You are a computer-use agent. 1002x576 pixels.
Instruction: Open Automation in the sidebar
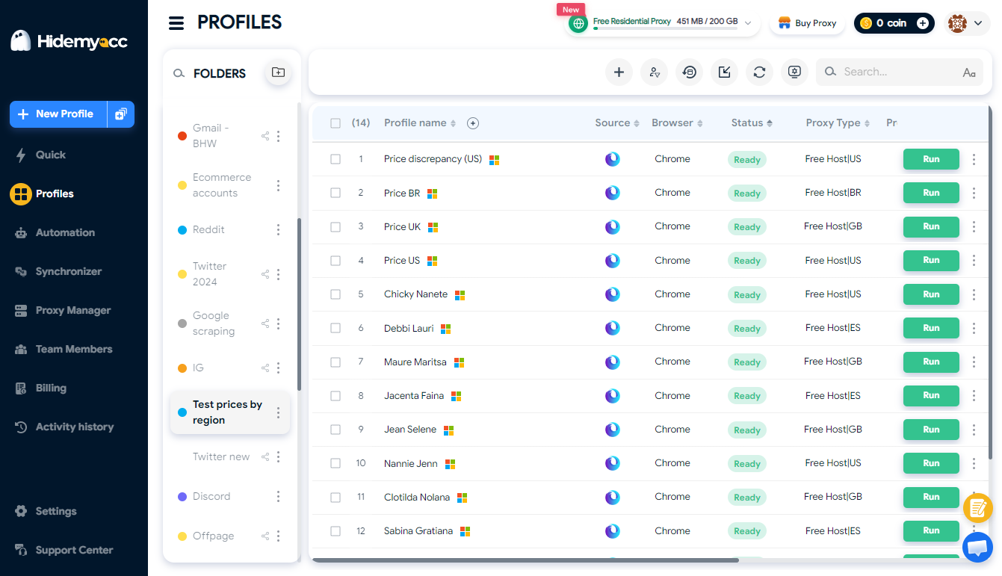tap(65, 232)
